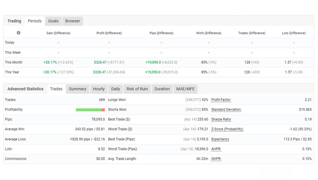Viewport: 318px width, 180px height.
Task: Open the Periods tab
Action: click(34, 21)
